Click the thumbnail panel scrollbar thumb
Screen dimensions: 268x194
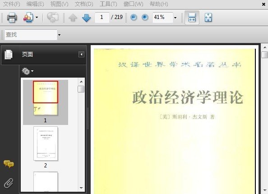coord(81,89)
